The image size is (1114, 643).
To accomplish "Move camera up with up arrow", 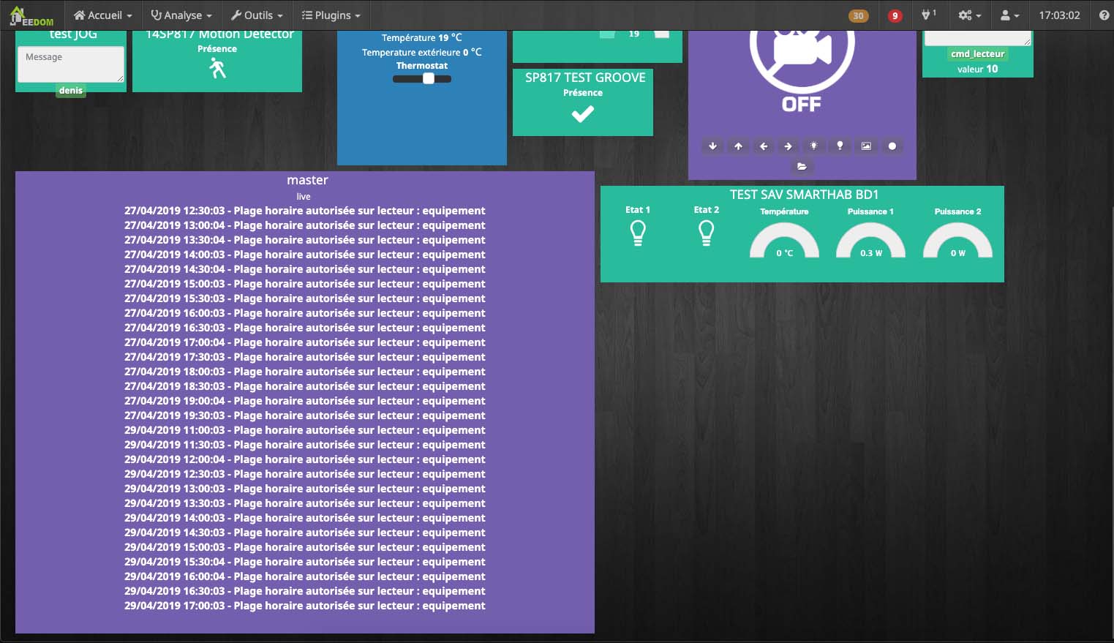I will click(738, 146).
